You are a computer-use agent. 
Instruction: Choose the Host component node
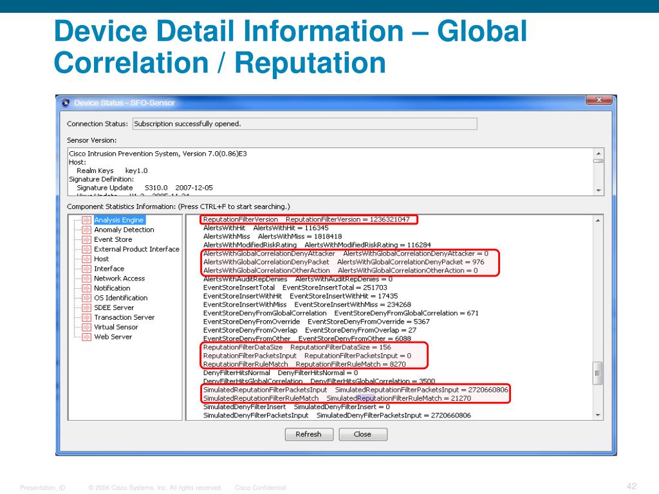point(101,259)
